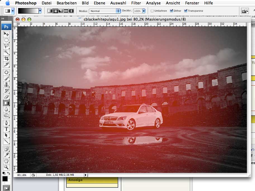Image resolution: width=255 pixels, height=191 pixels.
Task: Select the Move tool
Action: 6,34
